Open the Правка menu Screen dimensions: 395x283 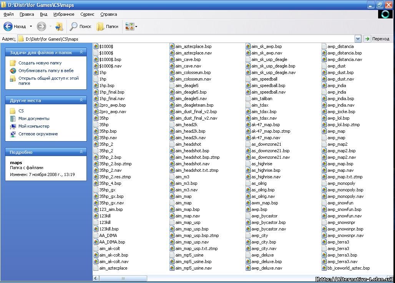pos(27,14)
